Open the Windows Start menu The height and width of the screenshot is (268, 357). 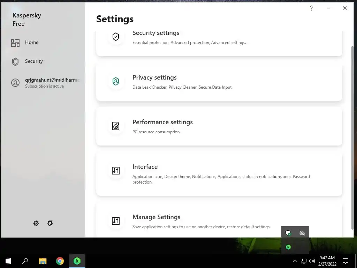8,261
